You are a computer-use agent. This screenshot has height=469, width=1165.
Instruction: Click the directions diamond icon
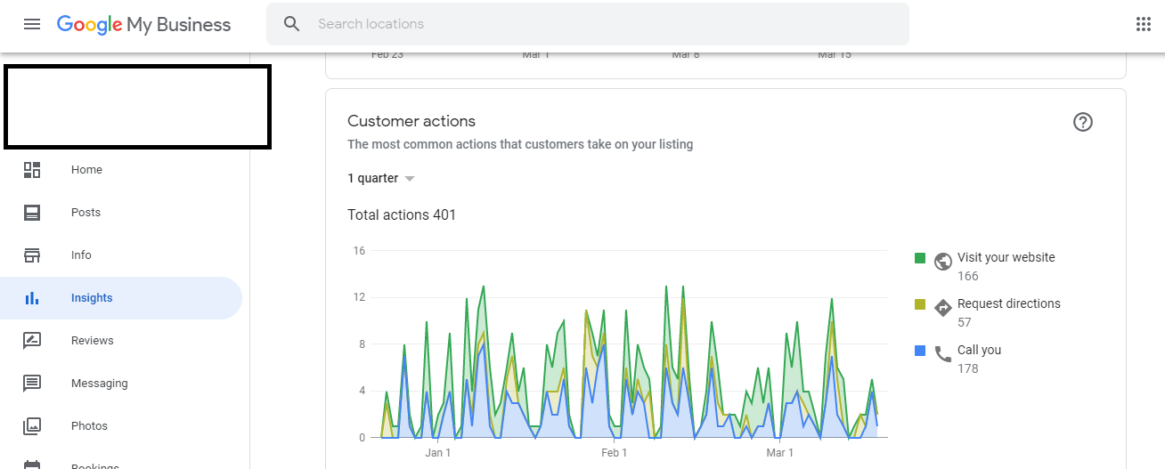pos(943,308)
